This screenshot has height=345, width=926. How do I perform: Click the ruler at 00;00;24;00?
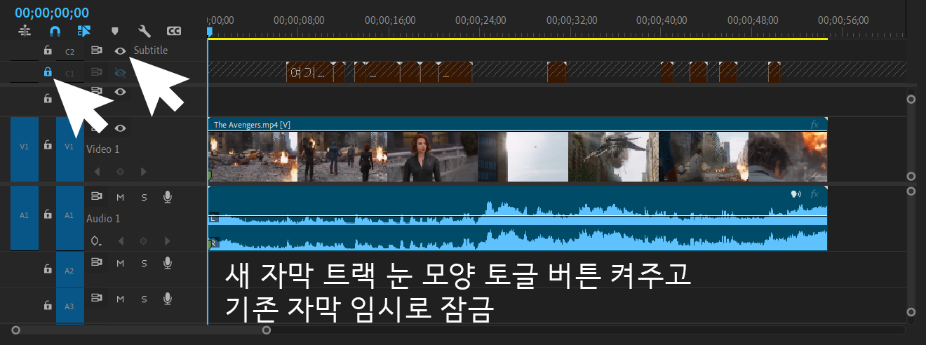(x=479, y=20)
